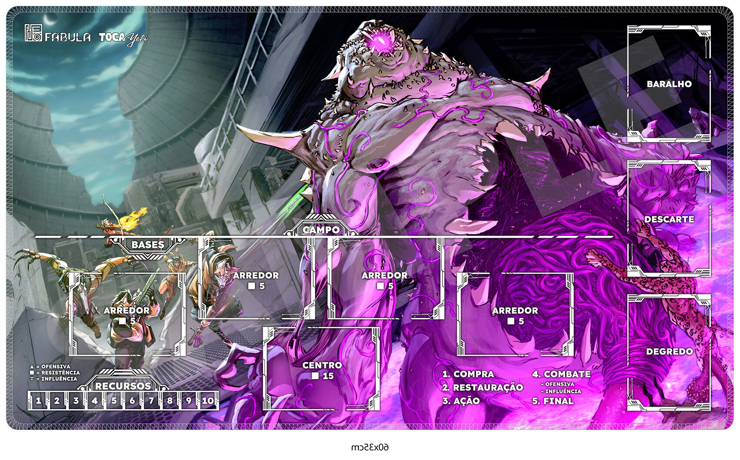Select resource slot number 8
Screen dimensions: 740x460
click(x=170, y=400)
